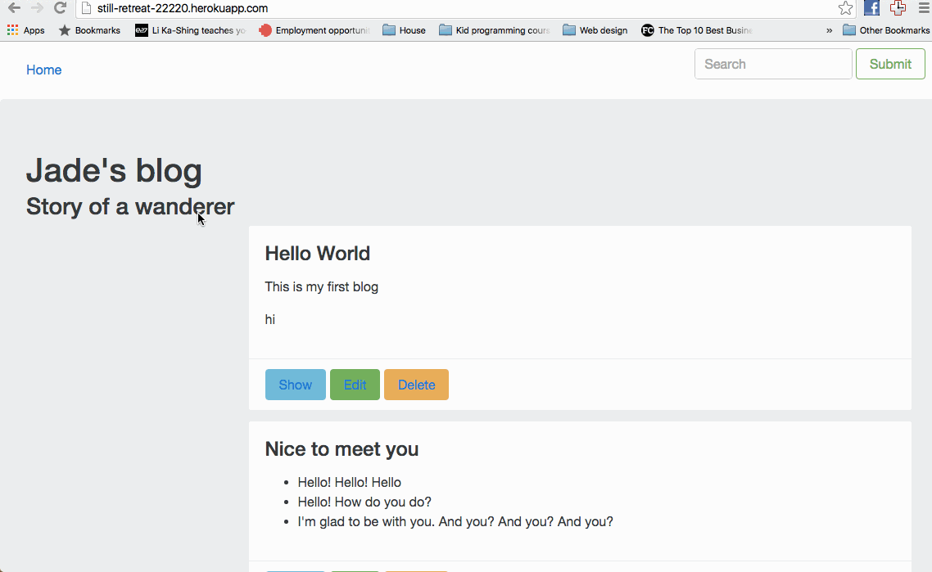Open the Facebook extension icon

click(x=871, y=7)
